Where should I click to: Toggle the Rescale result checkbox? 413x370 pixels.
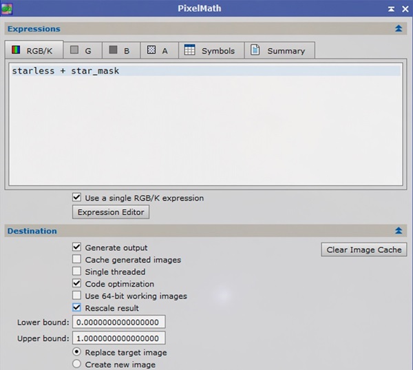click(x=76, y=307)
